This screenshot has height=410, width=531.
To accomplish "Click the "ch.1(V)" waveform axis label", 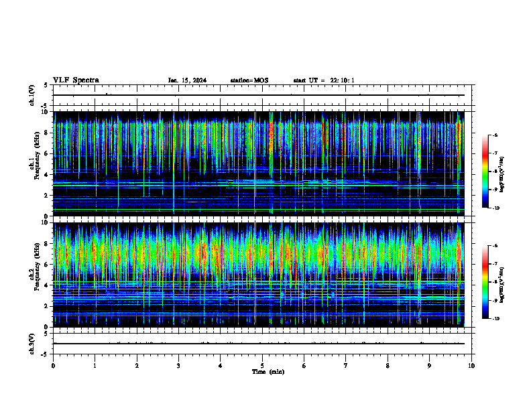I will 32,95.
